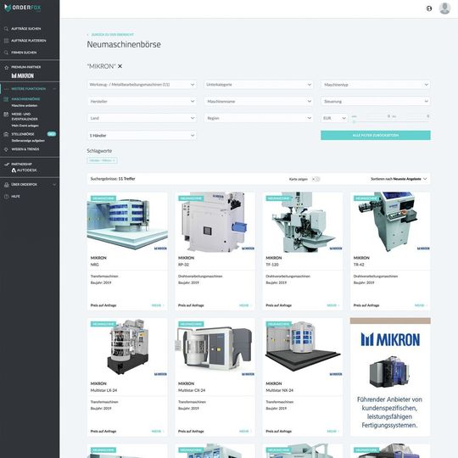
Task: Open EUR currency dropdown
Action: [x=334, y=118]
